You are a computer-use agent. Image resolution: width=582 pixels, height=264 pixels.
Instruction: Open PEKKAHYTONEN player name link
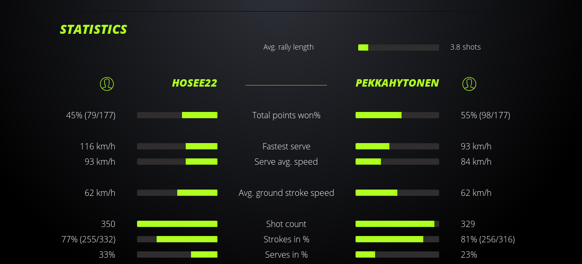(397, 83)
